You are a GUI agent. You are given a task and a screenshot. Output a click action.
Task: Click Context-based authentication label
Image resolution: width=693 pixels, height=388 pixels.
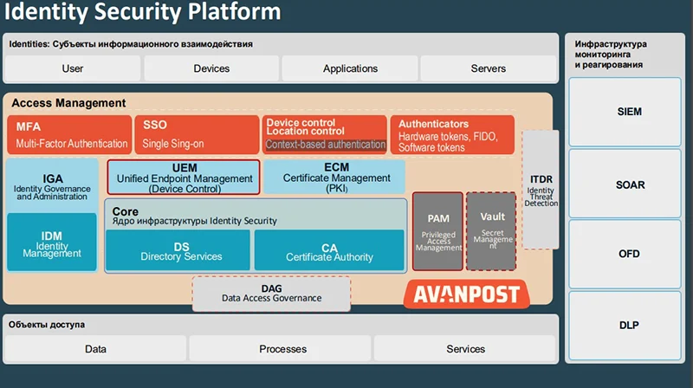(x=325, y=145)
